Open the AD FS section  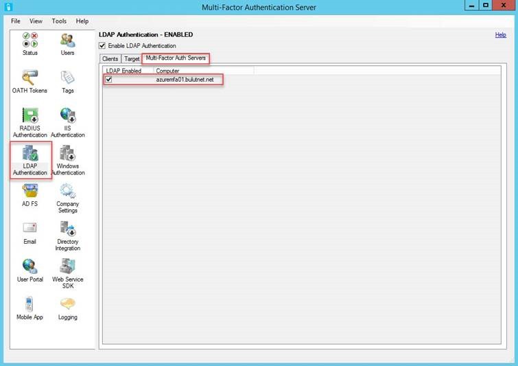tap(30, 195)
